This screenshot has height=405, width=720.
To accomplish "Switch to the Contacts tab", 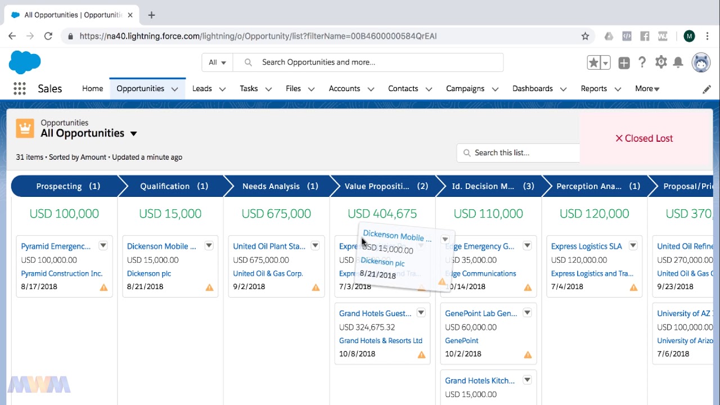I will tap(403, 88).
